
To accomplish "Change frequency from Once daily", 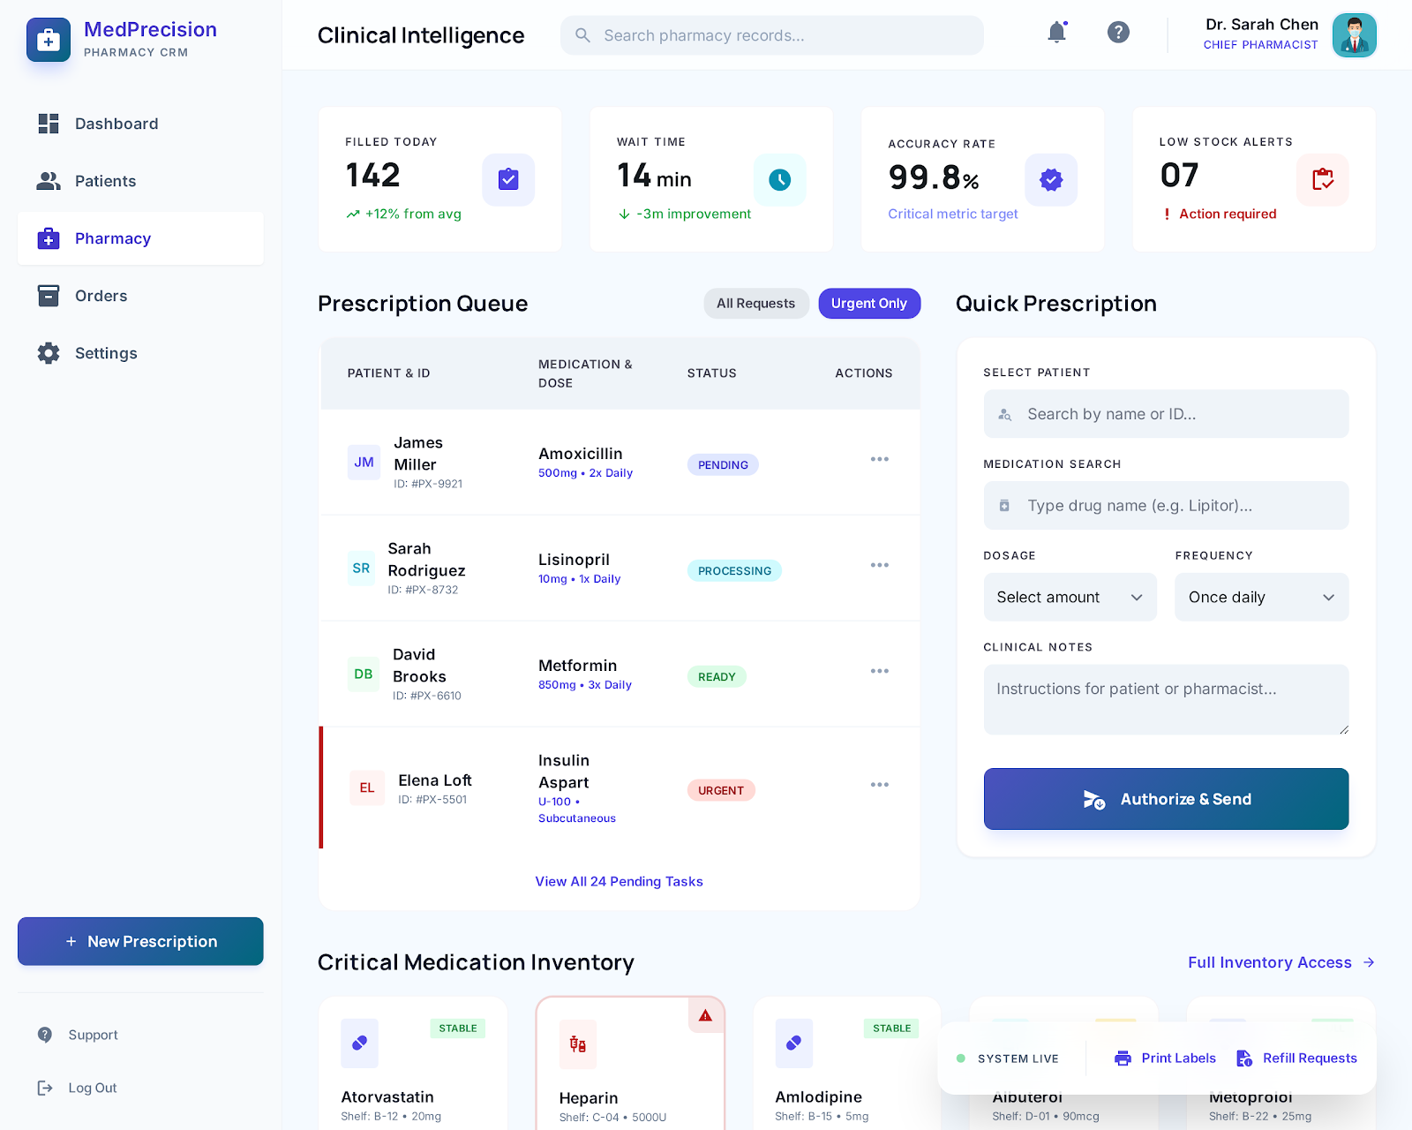I will tap(1260, 597).
